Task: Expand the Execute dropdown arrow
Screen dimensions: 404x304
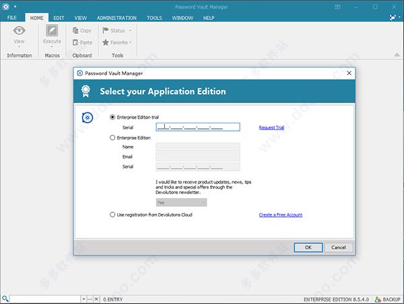Action: tap(52, 47)
